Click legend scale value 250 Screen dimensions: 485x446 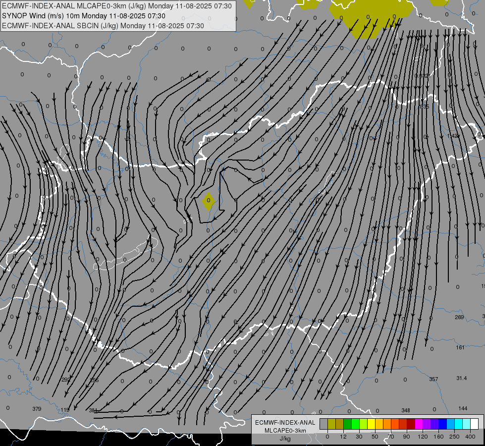(454, 437)
